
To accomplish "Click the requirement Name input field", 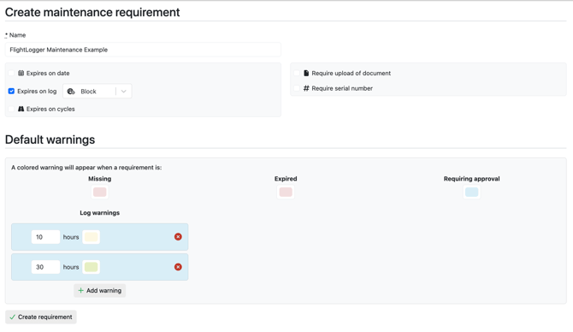I will [x=143, y=50].
